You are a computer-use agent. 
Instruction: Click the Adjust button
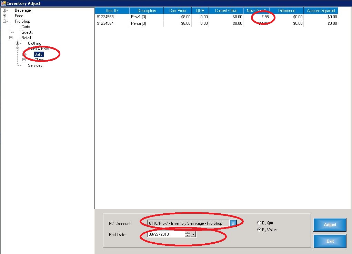point(330,225)
